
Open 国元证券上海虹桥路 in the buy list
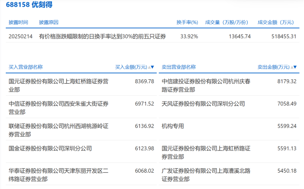[x=58, y=85]
